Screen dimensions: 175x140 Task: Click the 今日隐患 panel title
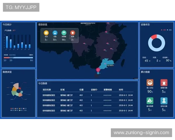43,83
